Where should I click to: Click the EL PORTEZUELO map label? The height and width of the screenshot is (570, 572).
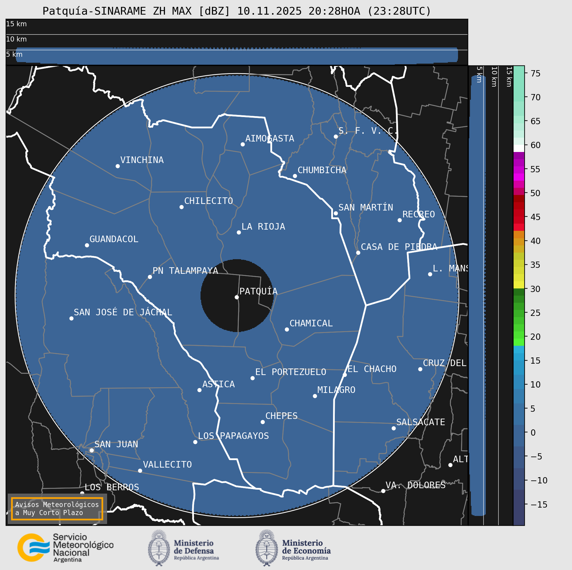(x=291, y=372)
